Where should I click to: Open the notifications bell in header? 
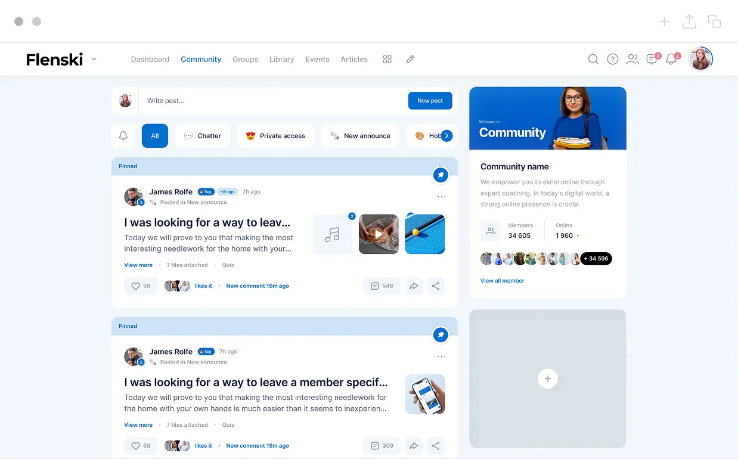pos(671,59)
